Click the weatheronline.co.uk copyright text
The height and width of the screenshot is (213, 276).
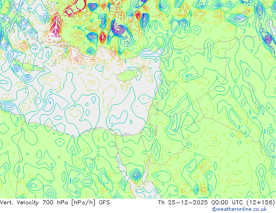click(x=239, y=209)
